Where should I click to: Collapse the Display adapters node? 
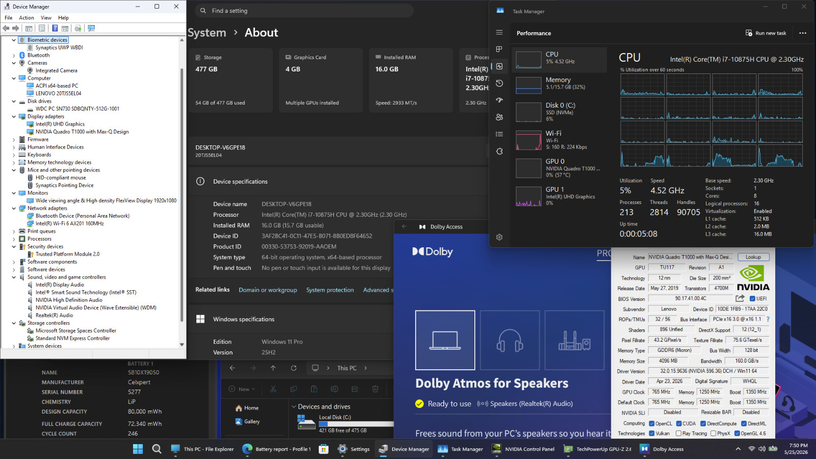(14, 116)
